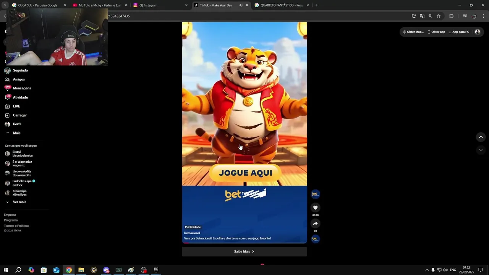Open Windows search in the taskbar

18,270
